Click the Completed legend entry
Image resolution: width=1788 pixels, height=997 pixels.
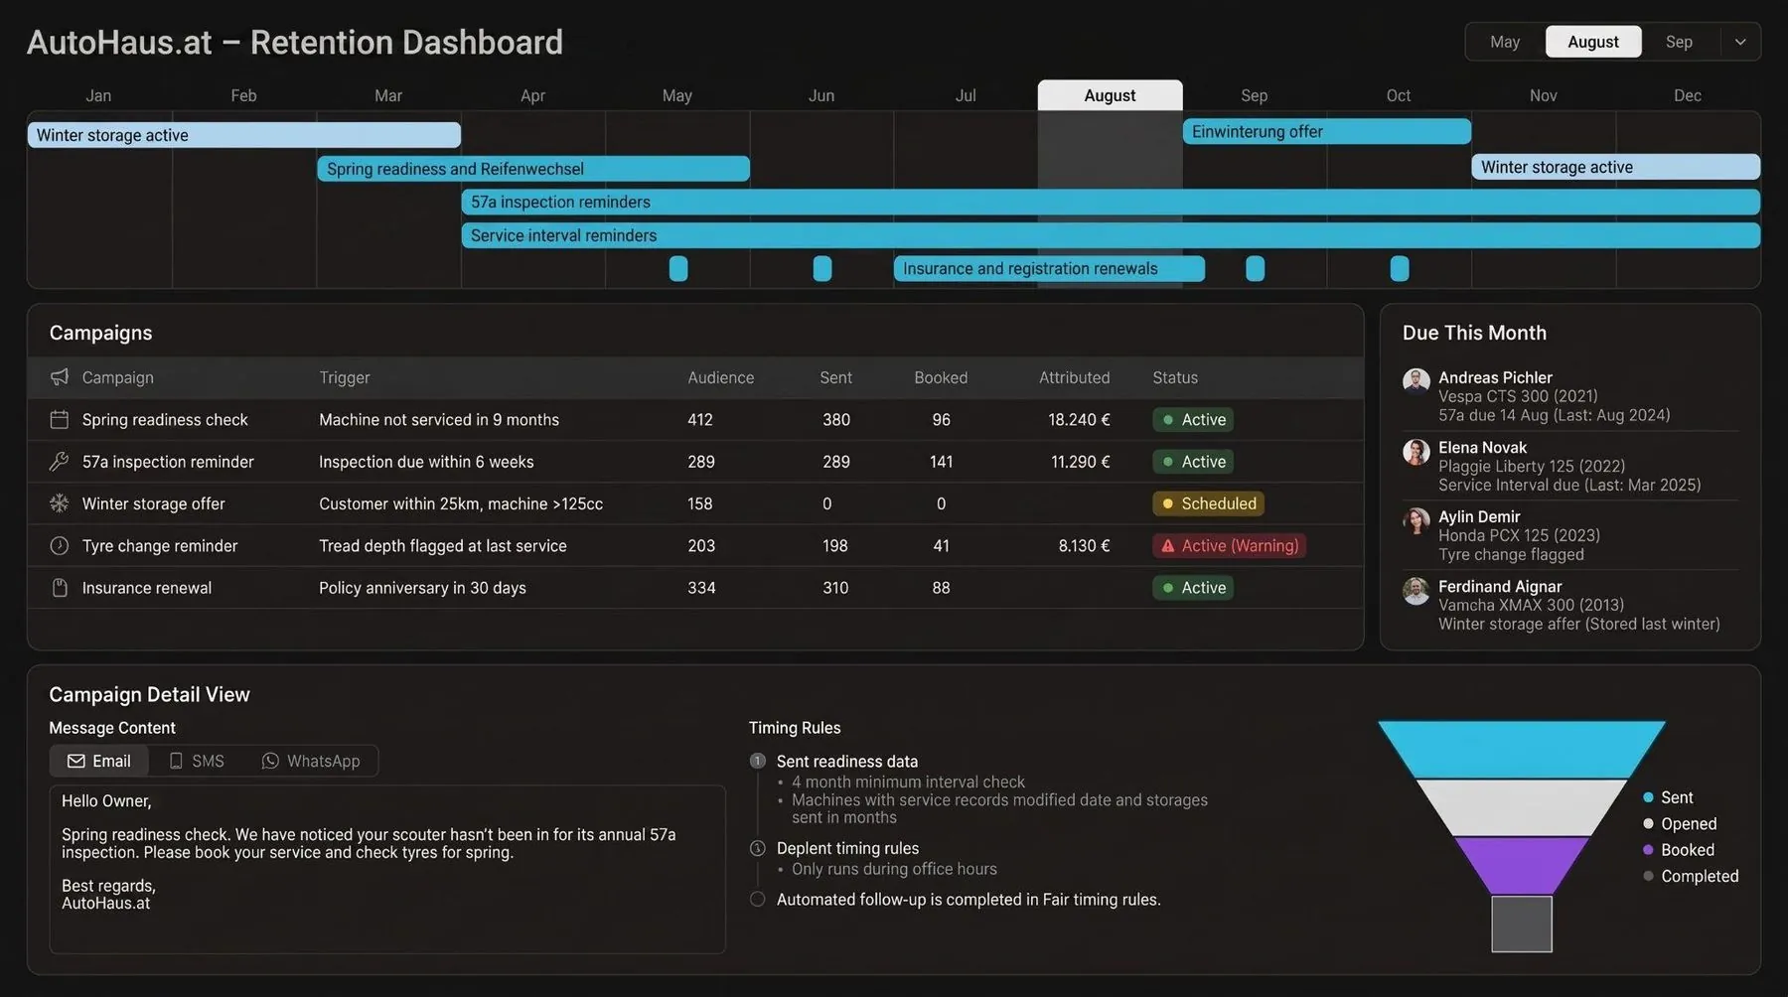point(1691,876)
